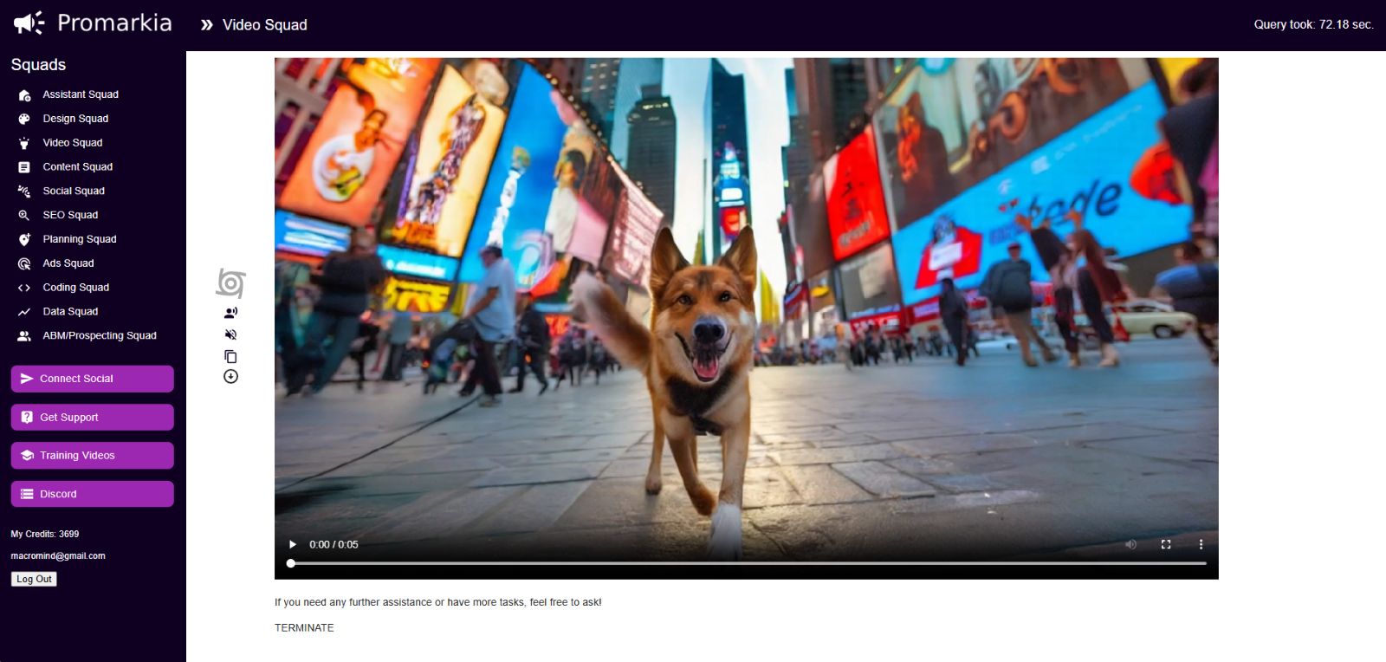Viewport: 1386px width, 662px height.
Task: Open the Coding Squad code icon
Action: 24,288
